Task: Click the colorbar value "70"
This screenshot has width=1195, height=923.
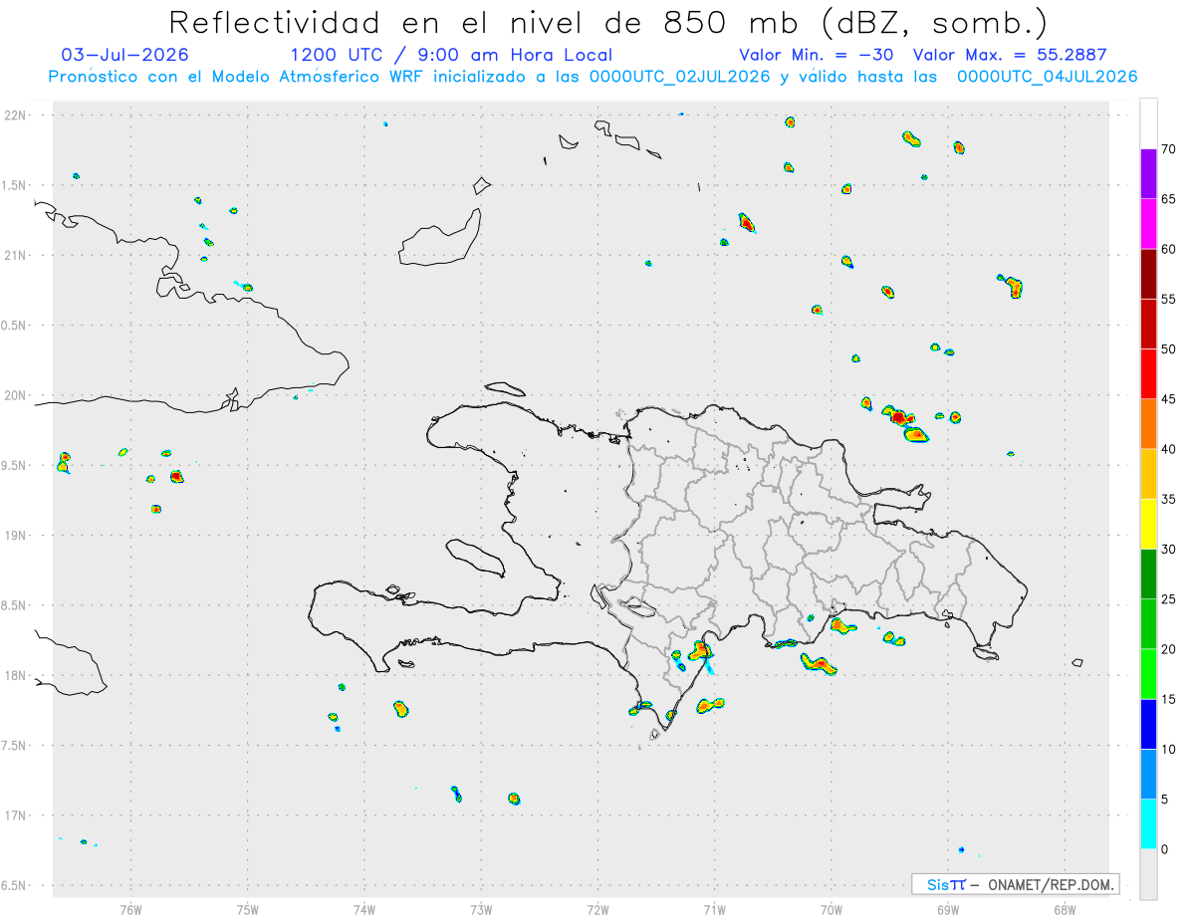Action: point(1169,149)
